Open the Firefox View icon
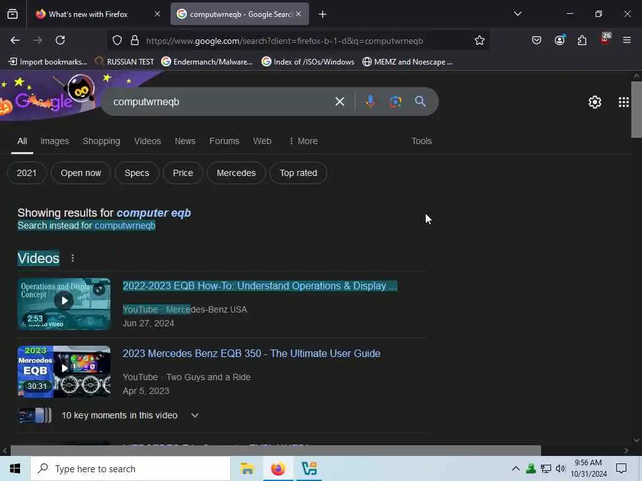The height and width of the screenshot is (481, 642). (x=13, y=14)
